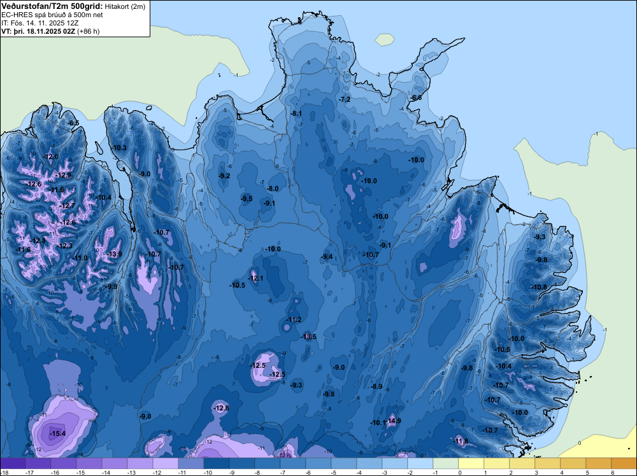Image resolution: width=637 pixels, height=476 pixels.
Task: Click the -6.6 temperature value
Action: tap(415, 98)
